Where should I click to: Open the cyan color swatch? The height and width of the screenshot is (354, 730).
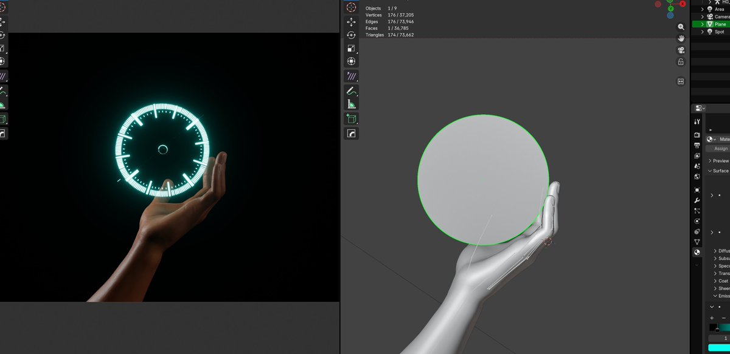[719, 348]
